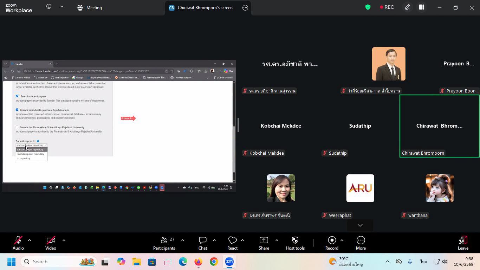
Task: Start video with the Video icon
Action: pos(51,243)
